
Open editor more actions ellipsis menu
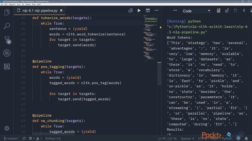(156, 11)
